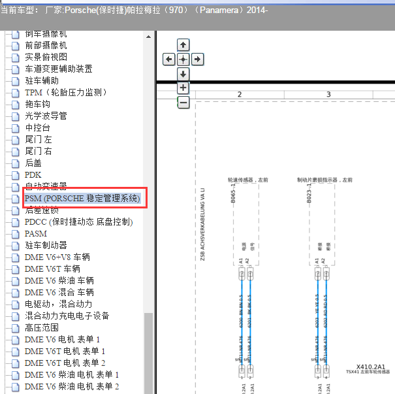Image resolution: width=395 pixels, height=394 pixels.
Task: Click the B023-1 component label
Action: (309, 193)
